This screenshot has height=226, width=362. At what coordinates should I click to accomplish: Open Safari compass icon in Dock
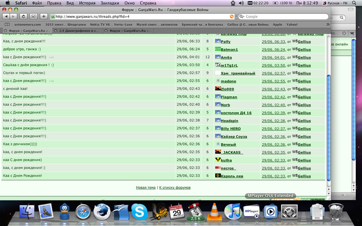83,211
